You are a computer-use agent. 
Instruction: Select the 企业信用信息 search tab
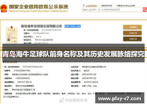[91, 6]
